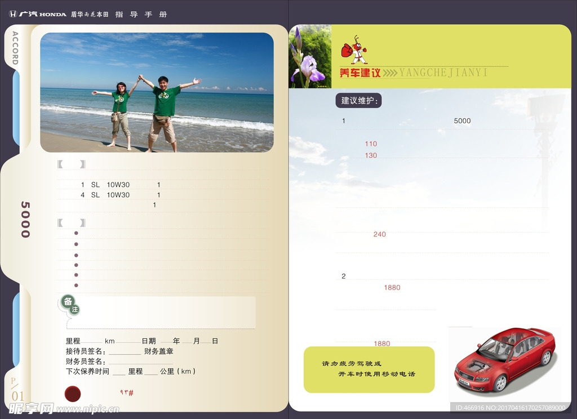Image resolution: width=577 pixels, height=419 pixels.
Task: Click the green 备注 remark badge
Action: tap(69, 305)
